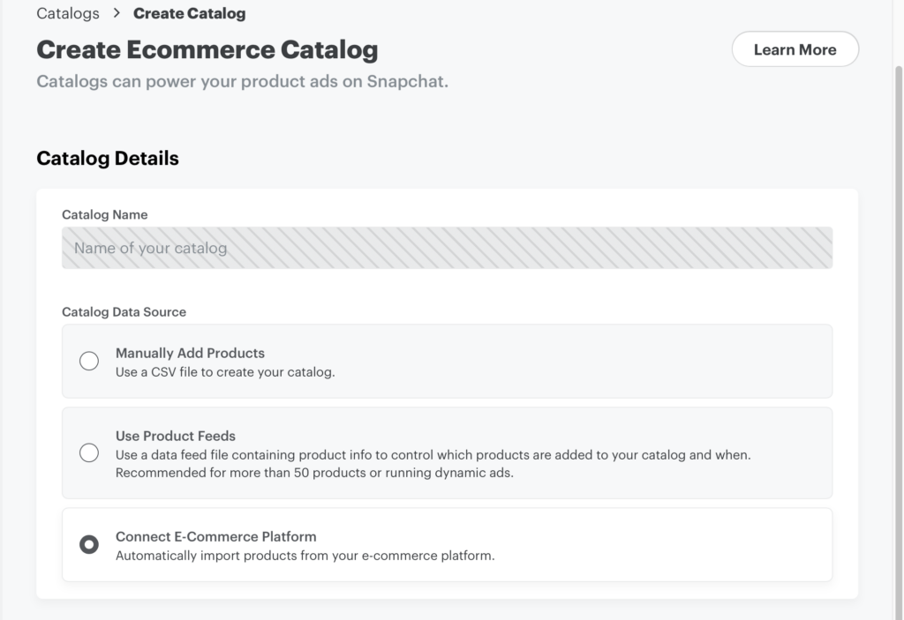This screenshot has height=620, width=904.
Task: Click the Create Ecommerce Catalog page title
Action: 207,49
